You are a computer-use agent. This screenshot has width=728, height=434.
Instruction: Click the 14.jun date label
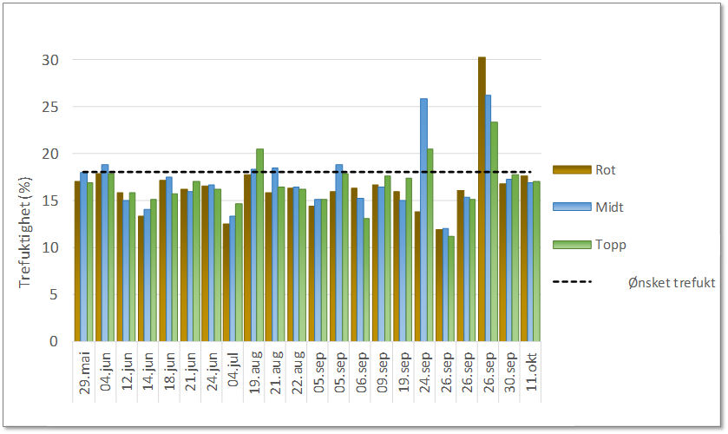(x=148, y=371)
